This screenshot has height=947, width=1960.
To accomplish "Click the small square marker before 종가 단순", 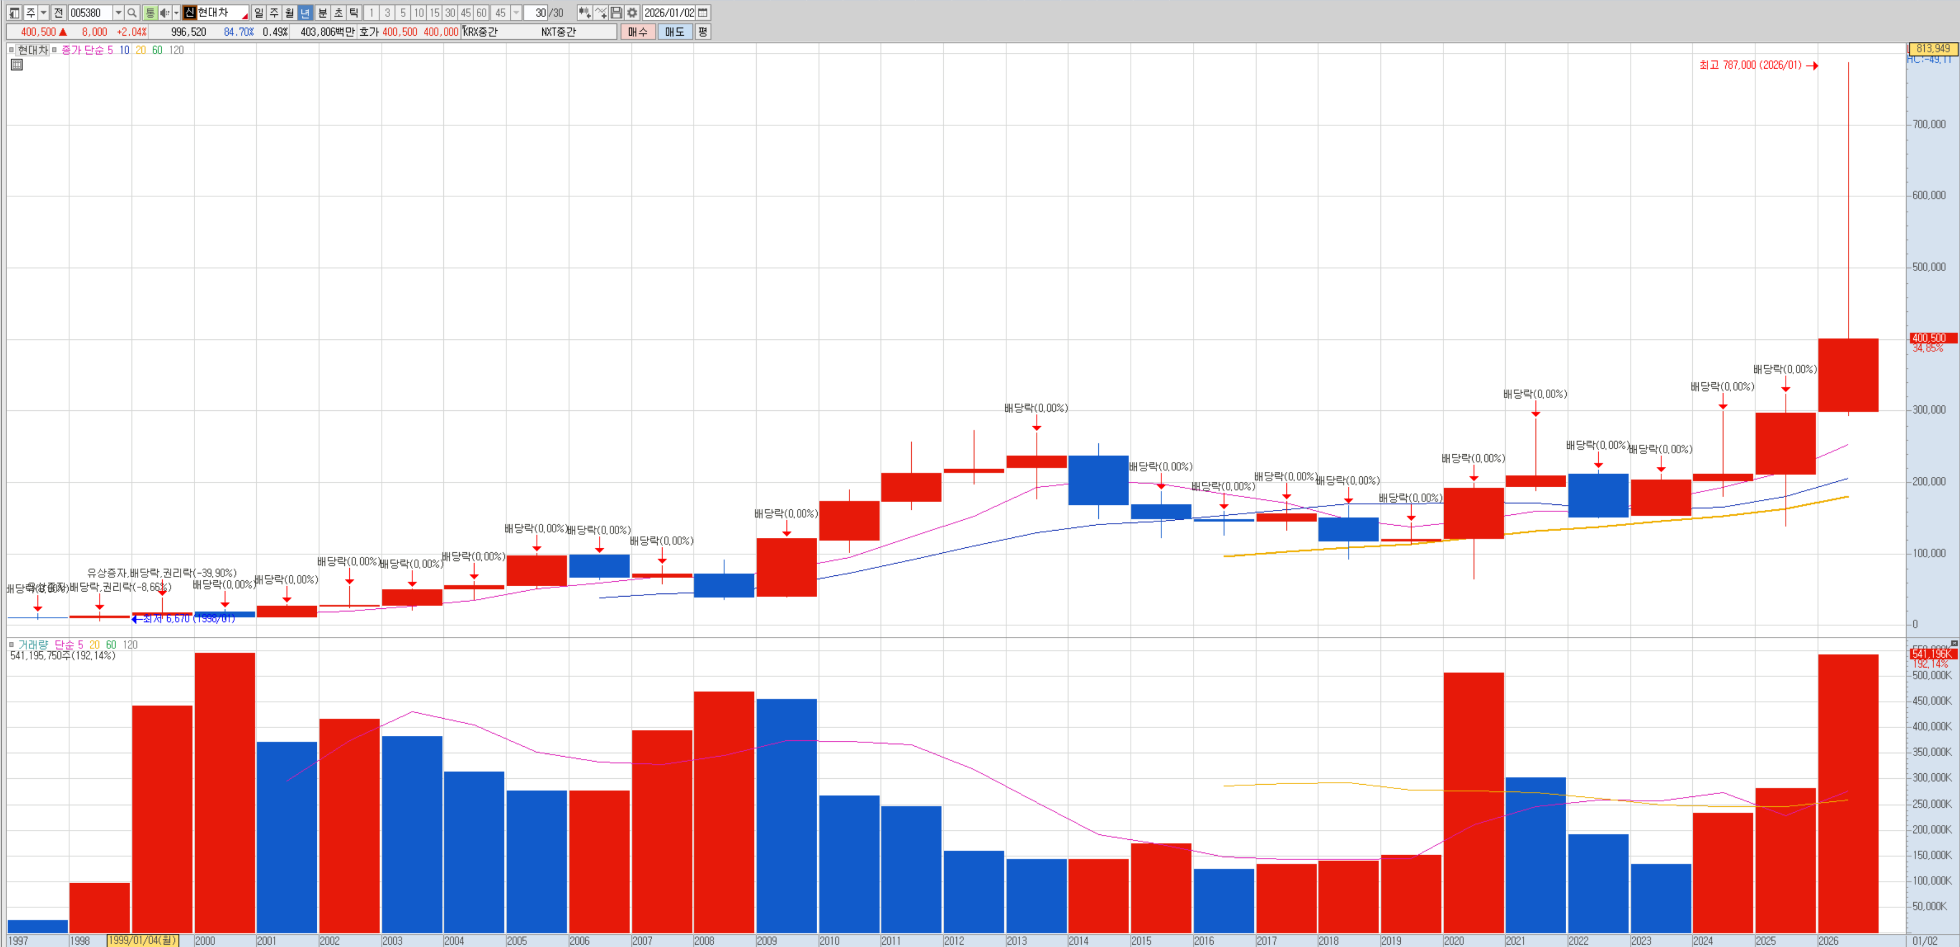I will (55, 50).
